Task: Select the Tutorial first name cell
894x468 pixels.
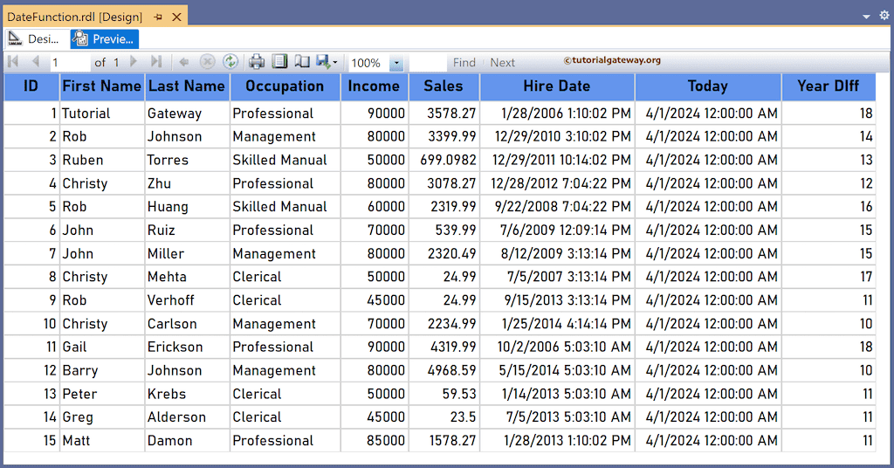Action: (102, 113)
